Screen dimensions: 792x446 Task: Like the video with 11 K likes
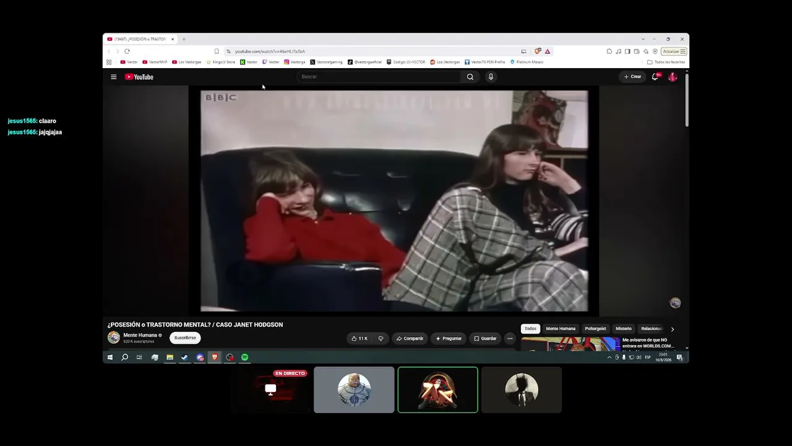(x=359, y=338)
